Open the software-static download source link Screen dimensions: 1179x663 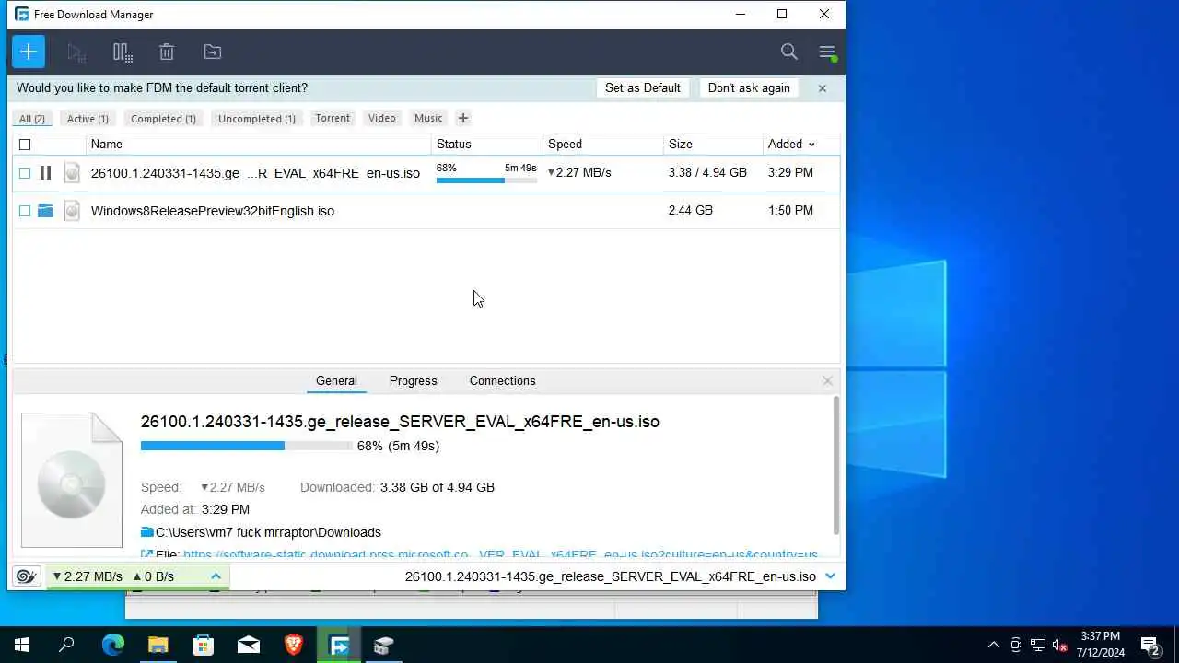[x=500, y=555]
